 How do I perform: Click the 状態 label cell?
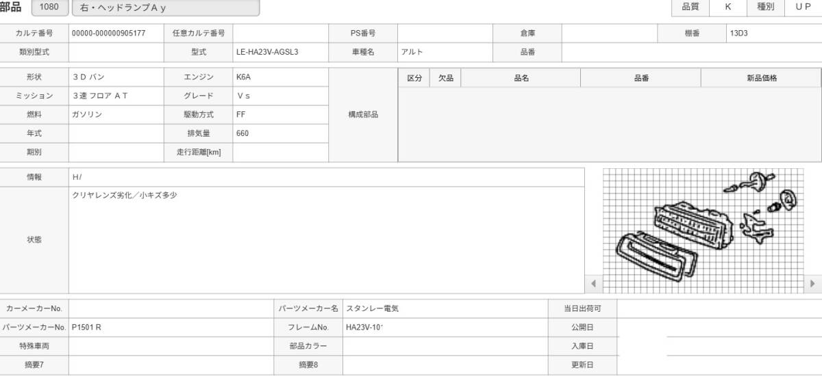pos(34,240)
